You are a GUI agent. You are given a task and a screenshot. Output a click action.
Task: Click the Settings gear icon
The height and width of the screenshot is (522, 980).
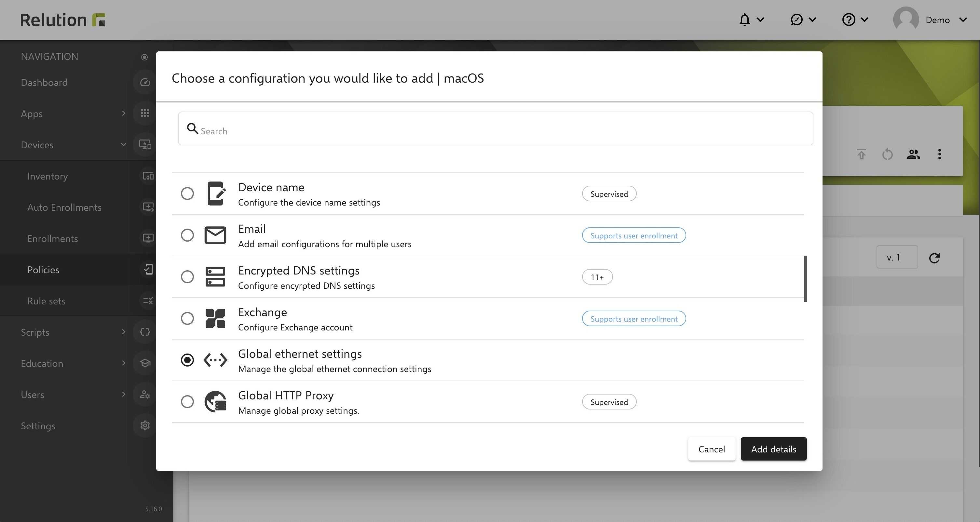tap(145, 425)
